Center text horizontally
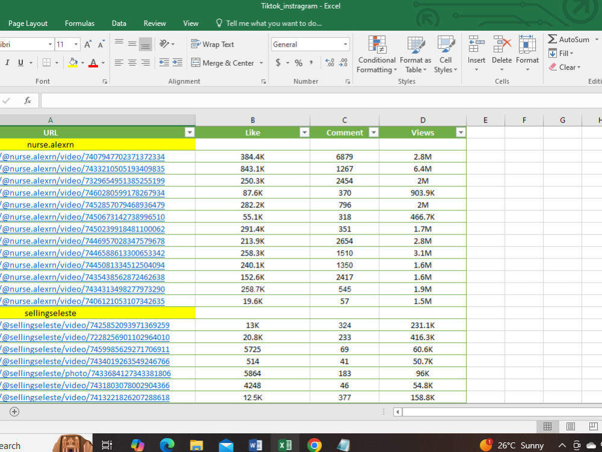The height and width of the screenshot is (452, 602). tap(132, 63)
